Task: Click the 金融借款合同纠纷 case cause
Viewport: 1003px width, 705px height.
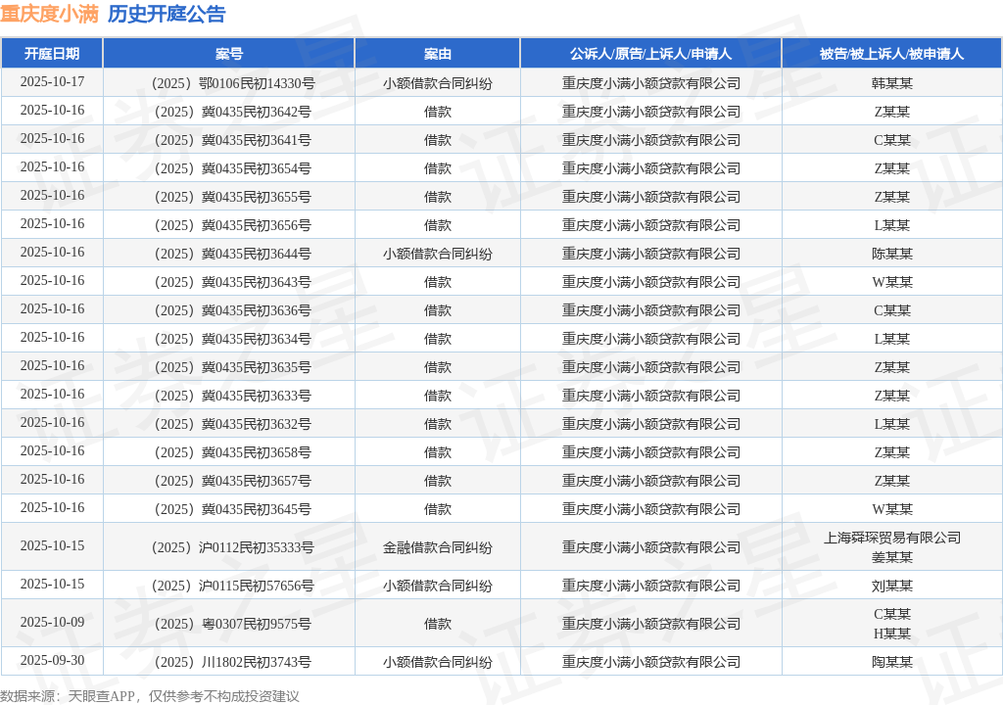Action: coord(438,547)
